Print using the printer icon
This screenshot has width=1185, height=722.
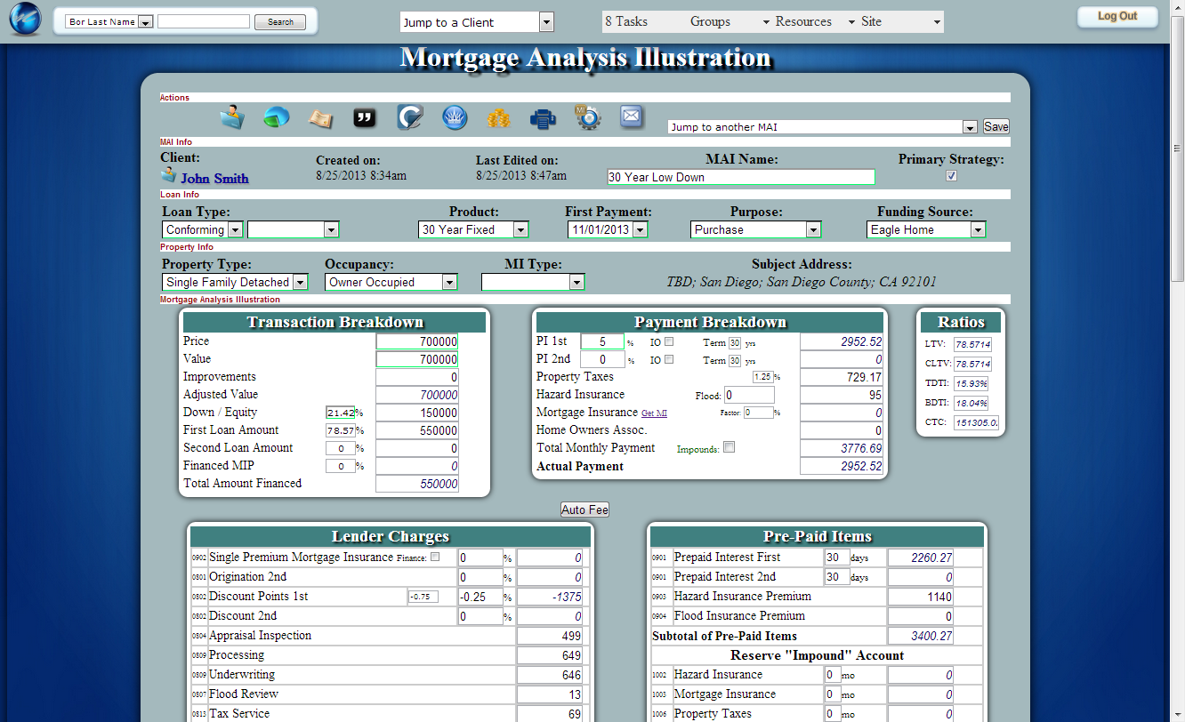tap(543, 116)
